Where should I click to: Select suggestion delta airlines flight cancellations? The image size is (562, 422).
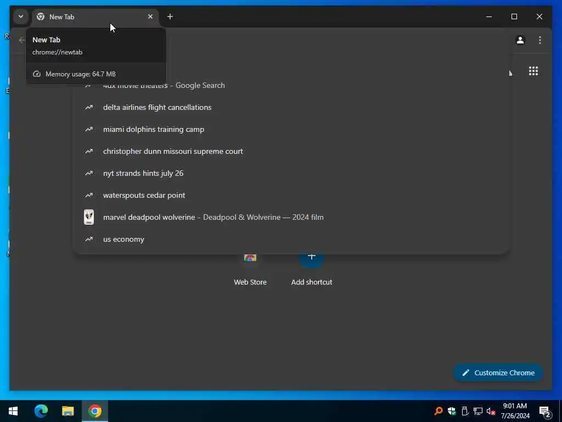(x=291, y=107)
